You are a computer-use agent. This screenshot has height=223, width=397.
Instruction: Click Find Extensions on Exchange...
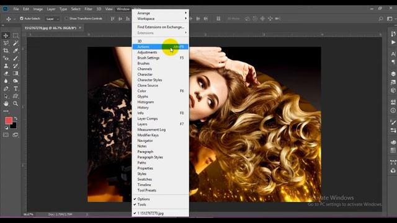[161, 27]
